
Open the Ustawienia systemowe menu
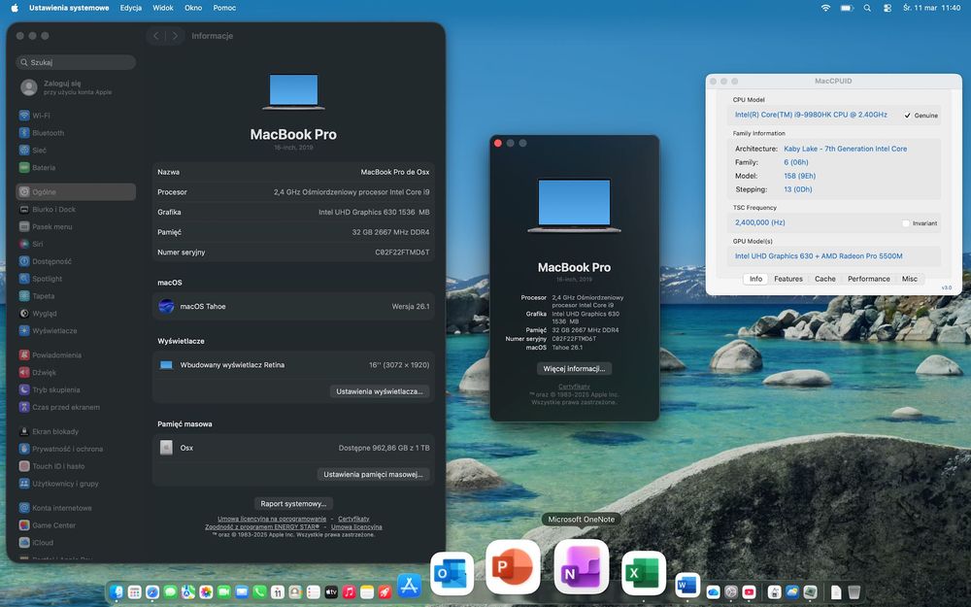pos(69,8)
